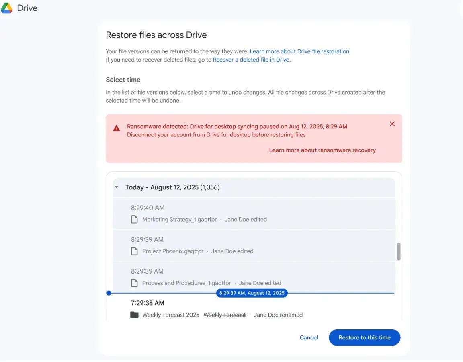Click the 8:29:39 AM, August 12, 2025 marker label
Image resolution: width=463 pixels, height=362 pixels.
coord(252,293)
